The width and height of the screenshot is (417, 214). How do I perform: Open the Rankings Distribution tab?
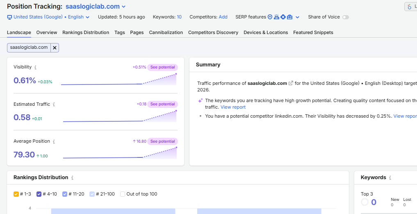(86, 32)
